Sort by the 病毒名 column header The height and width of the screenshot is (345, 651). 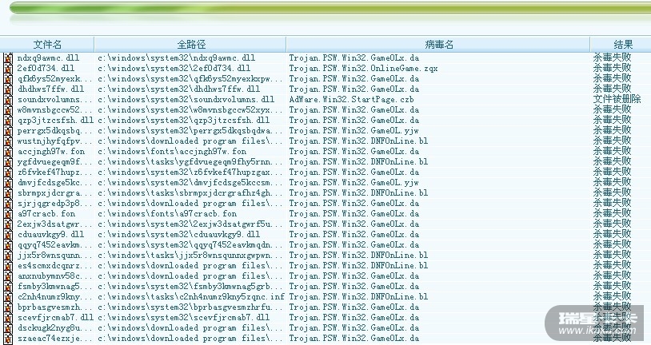coord(438,45)
